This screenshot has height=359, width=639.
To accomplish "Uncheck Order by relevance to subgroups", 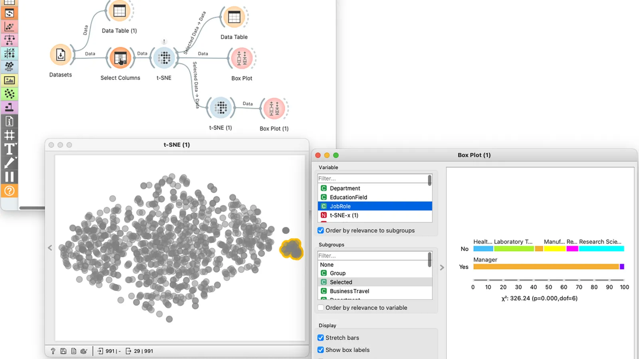I will coord(321,231).
